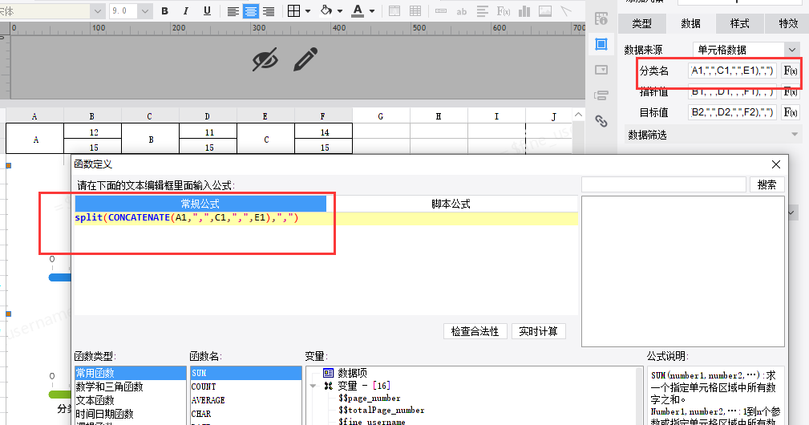This screenshot has width=809, height=425.
Task: Click the unmerge cells grid icon
Action: [415, 11]
